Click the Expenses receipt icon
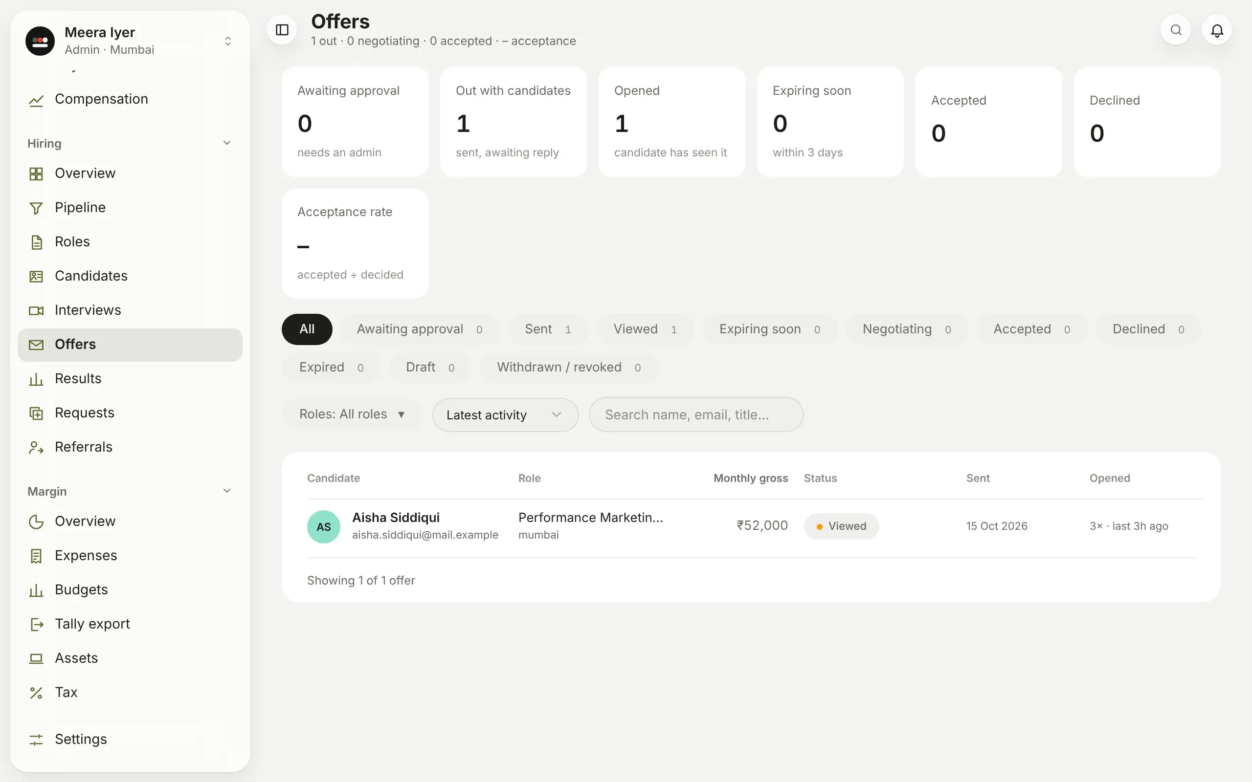 36,556
